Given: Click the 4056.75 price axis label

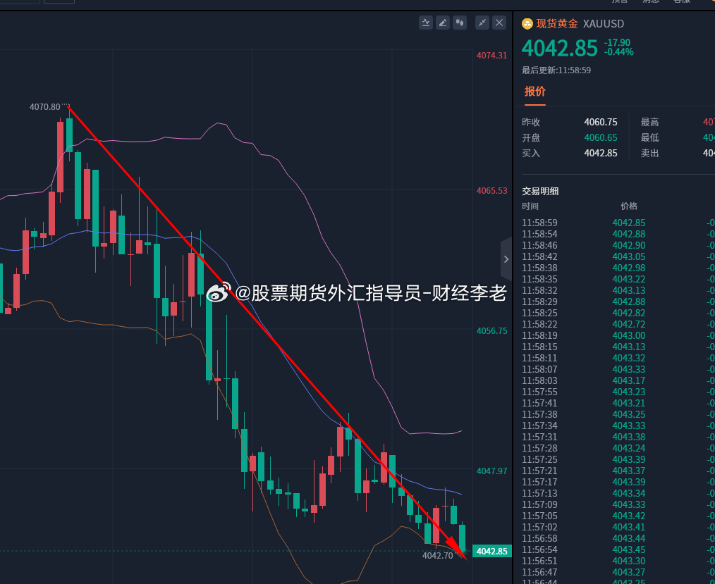Looking at the screenshot, I should [x=491, y=331].
